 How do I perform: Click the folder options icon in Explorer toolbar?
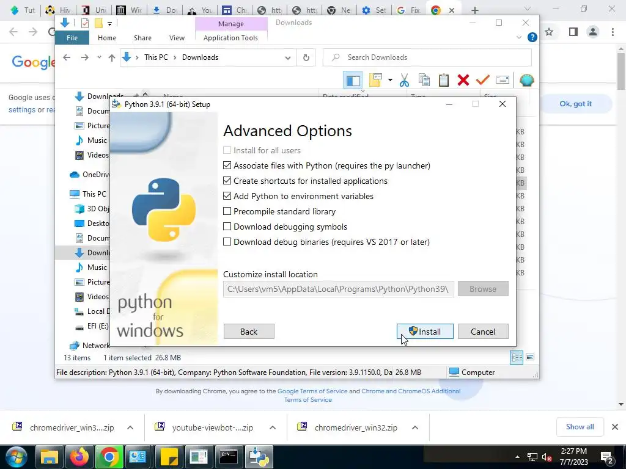click(375, 80)
